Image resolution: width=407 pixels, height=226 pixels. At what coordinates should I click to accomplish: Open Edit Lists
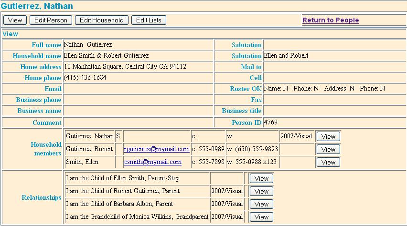(149, 20)
